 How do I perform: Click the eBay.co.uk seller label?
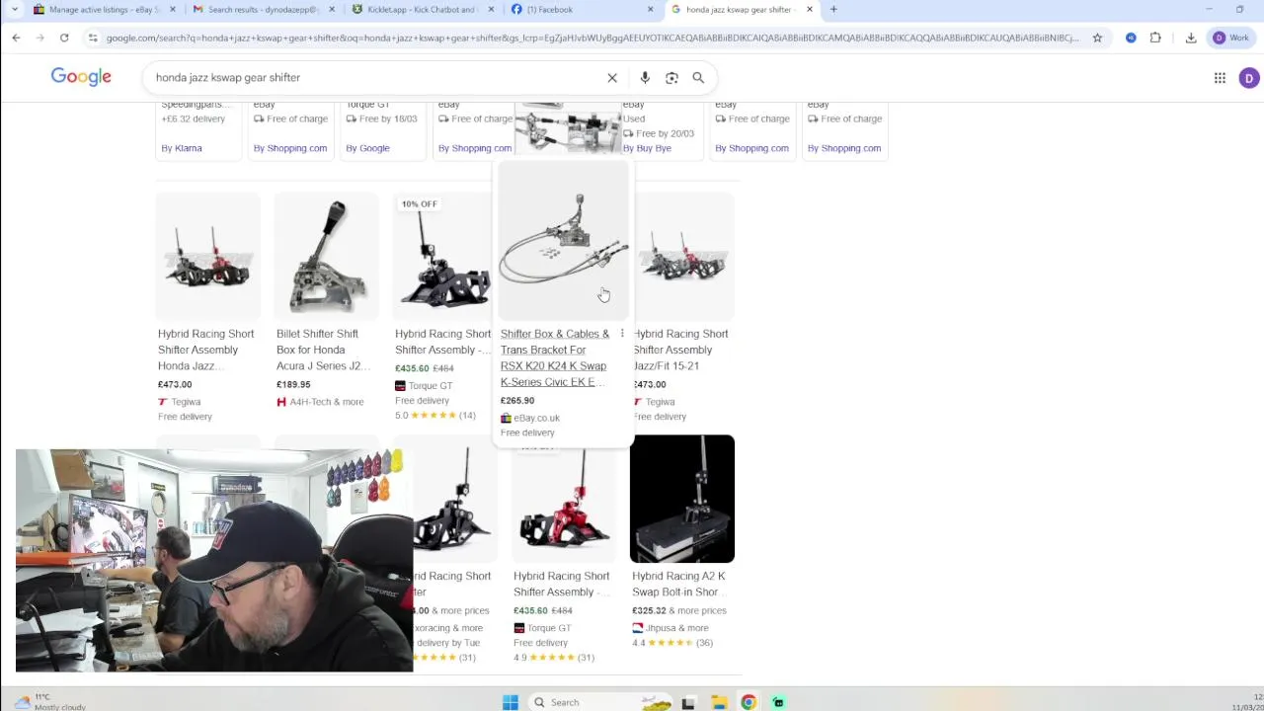pyautogui.click(x=536, y=418)
